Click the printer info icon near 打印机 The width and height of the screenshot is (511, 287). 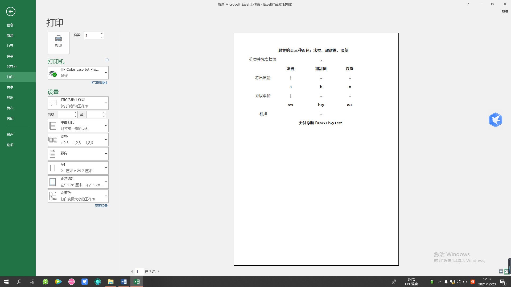pyautogui.click(x=107, y=60)
